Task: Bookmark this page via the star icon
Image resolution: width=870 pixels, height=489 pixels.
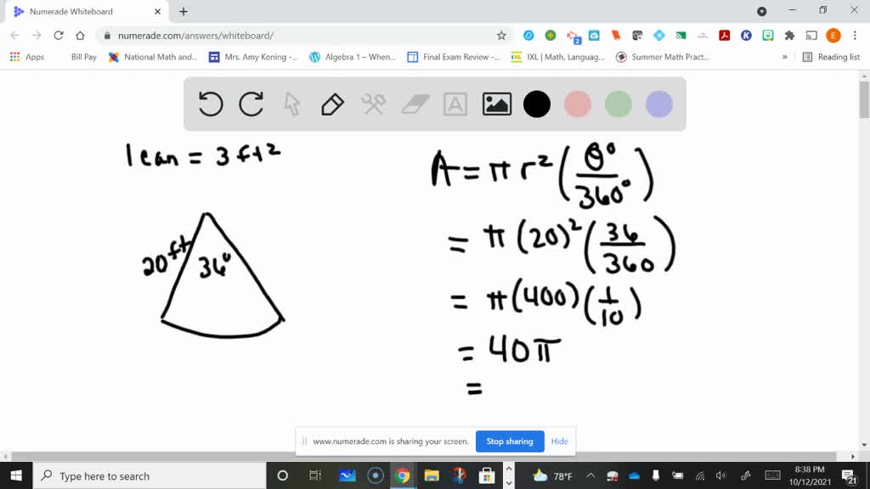Action: (501, 37)
